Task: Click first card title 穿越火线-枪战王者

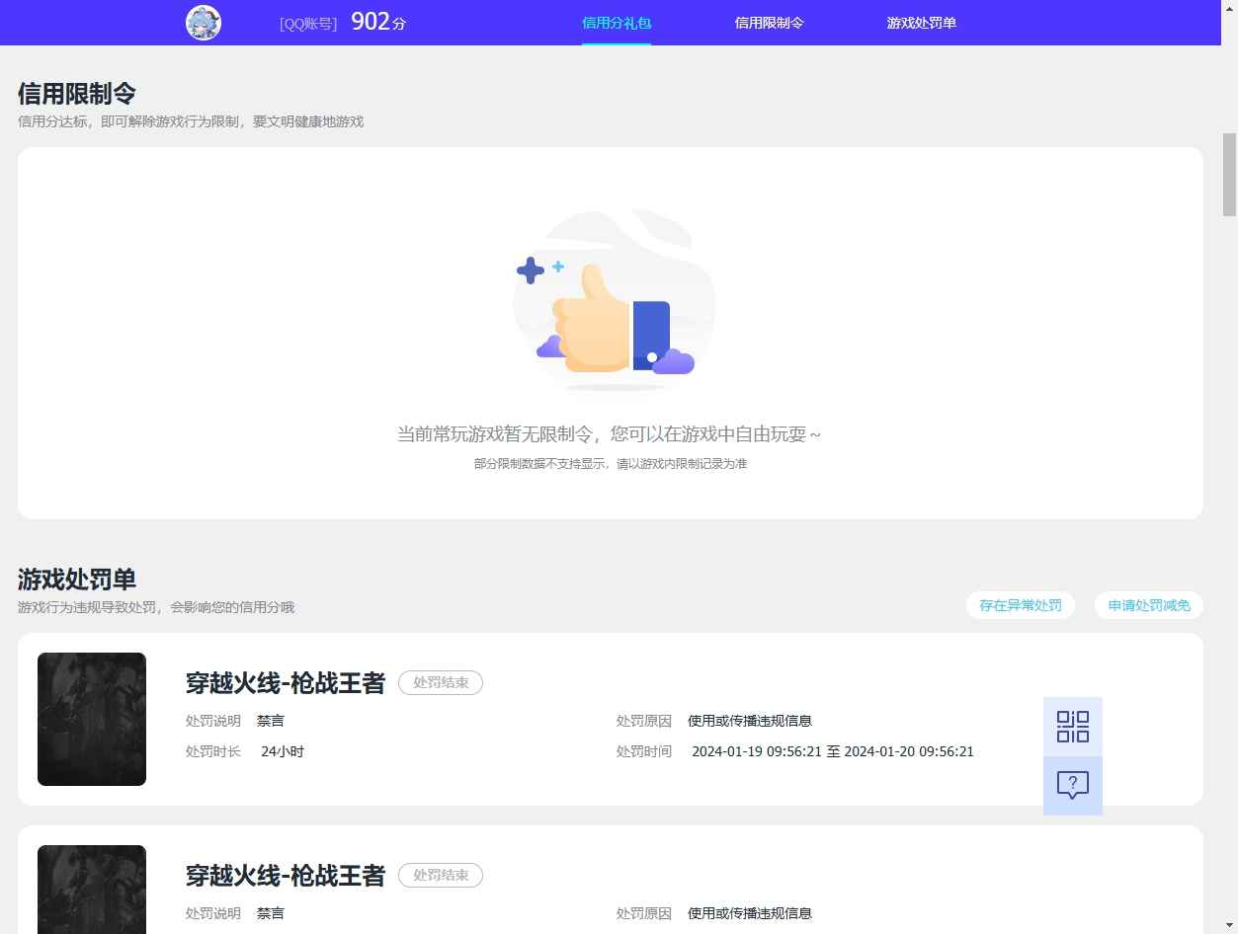Action: [286, 682]
